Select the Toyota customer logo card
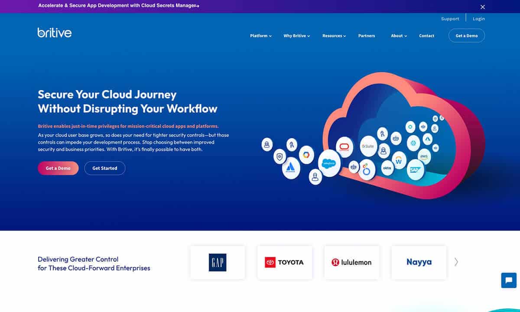This screenshot has height=312, width=520. pos(285,262)
